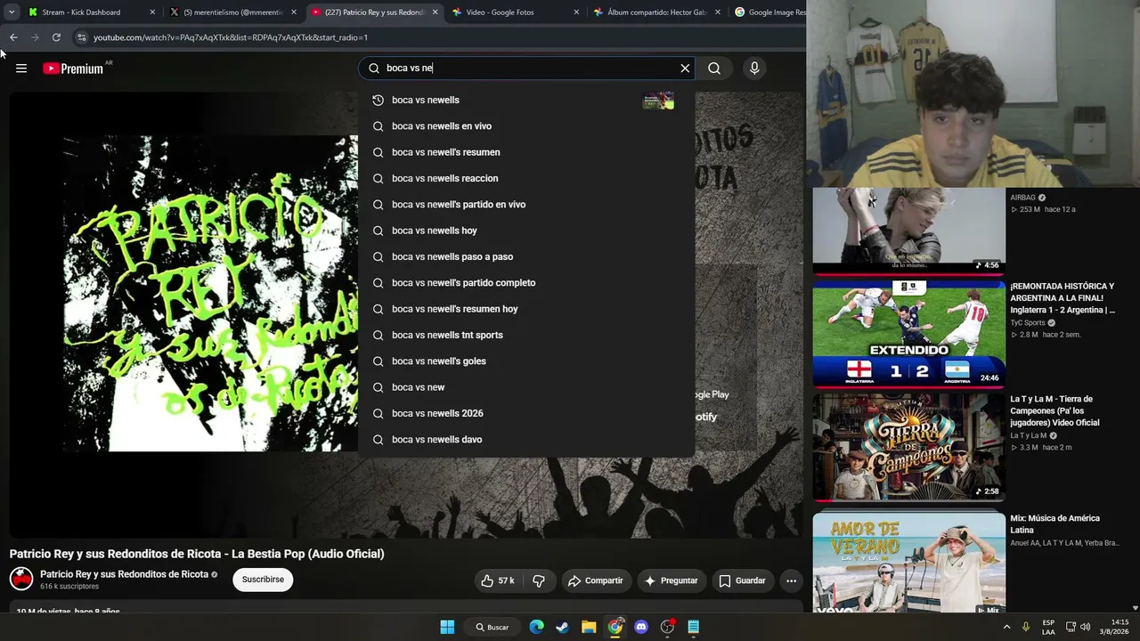This screenshot has height=641, width=1140.
Task: Select suggestion 'boca vs newells en vivo'
Action: coord(526,126)
